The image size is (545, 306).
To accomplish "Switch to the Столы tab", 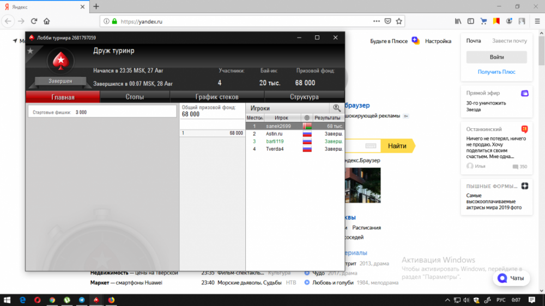I will 135,97.
